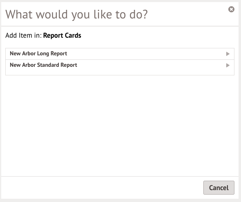The image size is (241, 202).
Task: Choose the Arbor Long Report list entry
Action: click(120, 54)
